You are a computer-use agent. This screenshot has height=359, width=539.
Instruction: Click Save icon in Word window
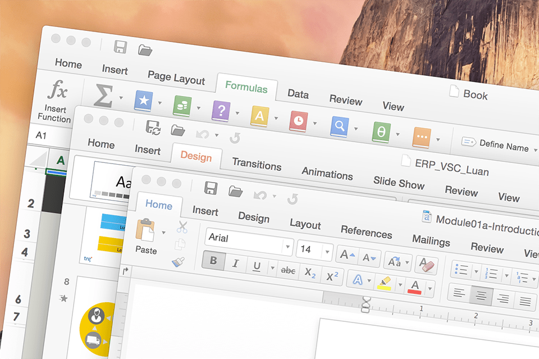211,188
